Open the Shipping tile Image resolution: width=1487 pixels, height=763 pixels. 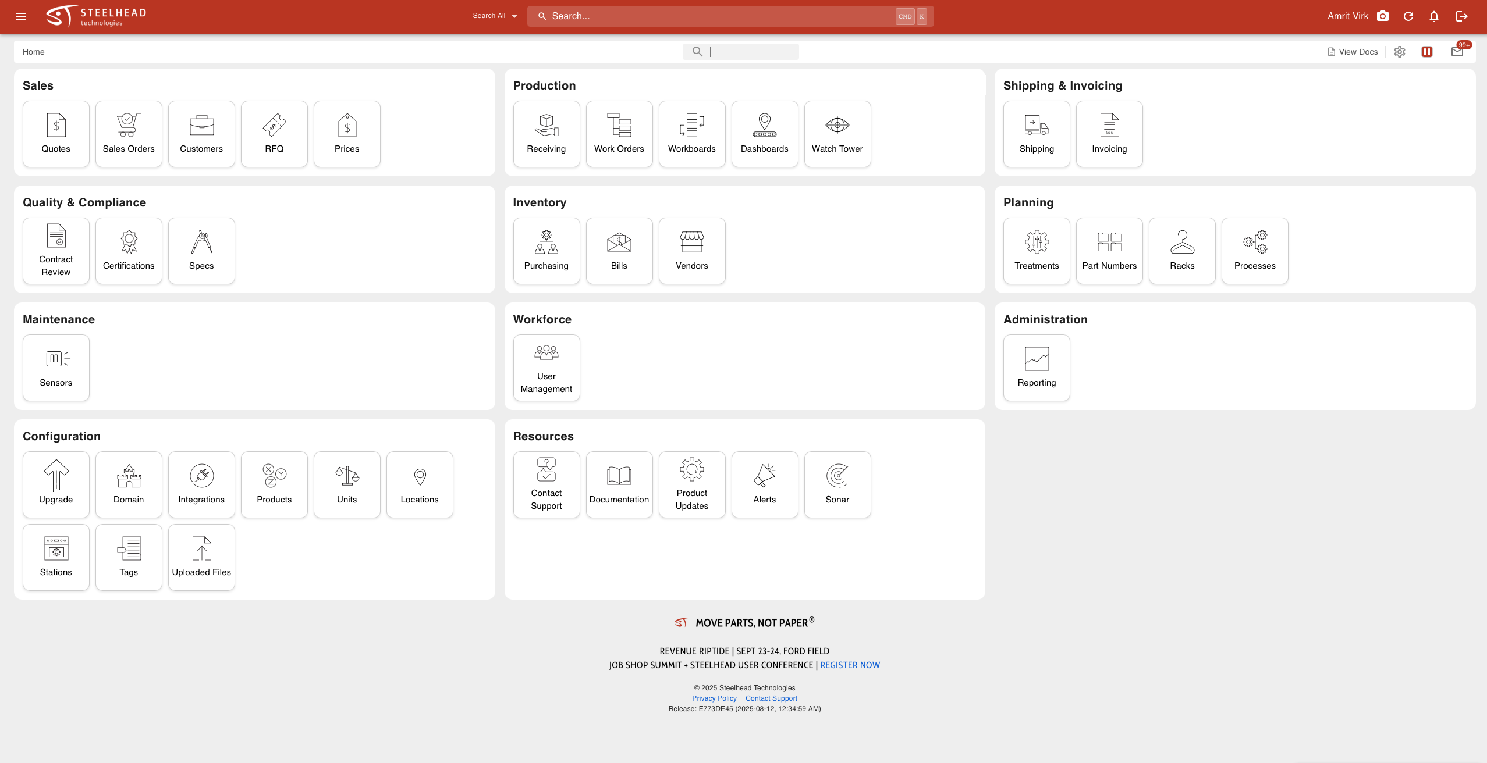pyautogui.click(x=1037, y=134)
